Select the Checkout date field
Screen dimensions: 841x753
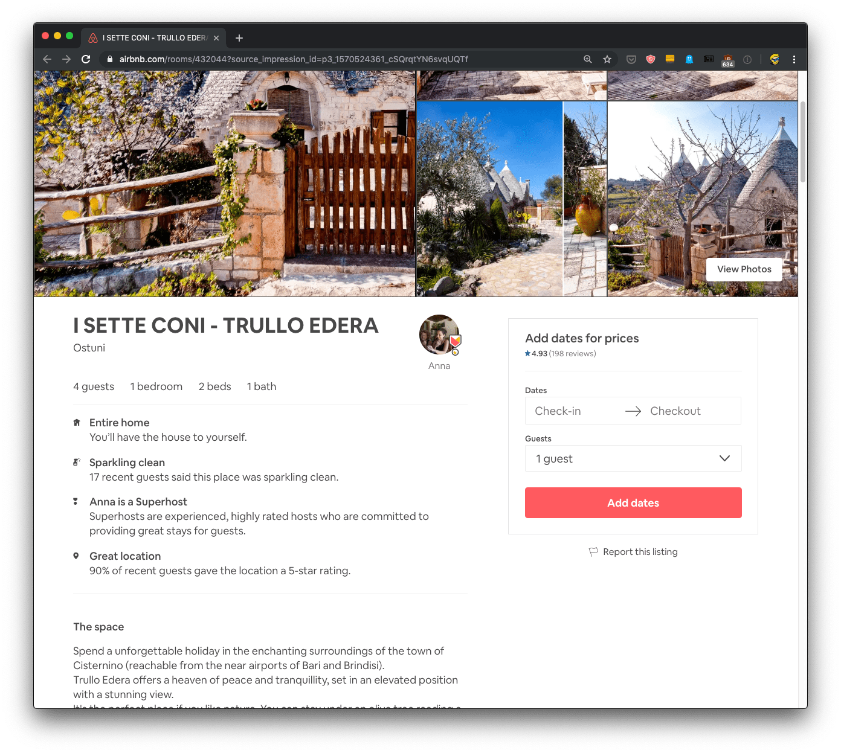click(x=675, y=411)
